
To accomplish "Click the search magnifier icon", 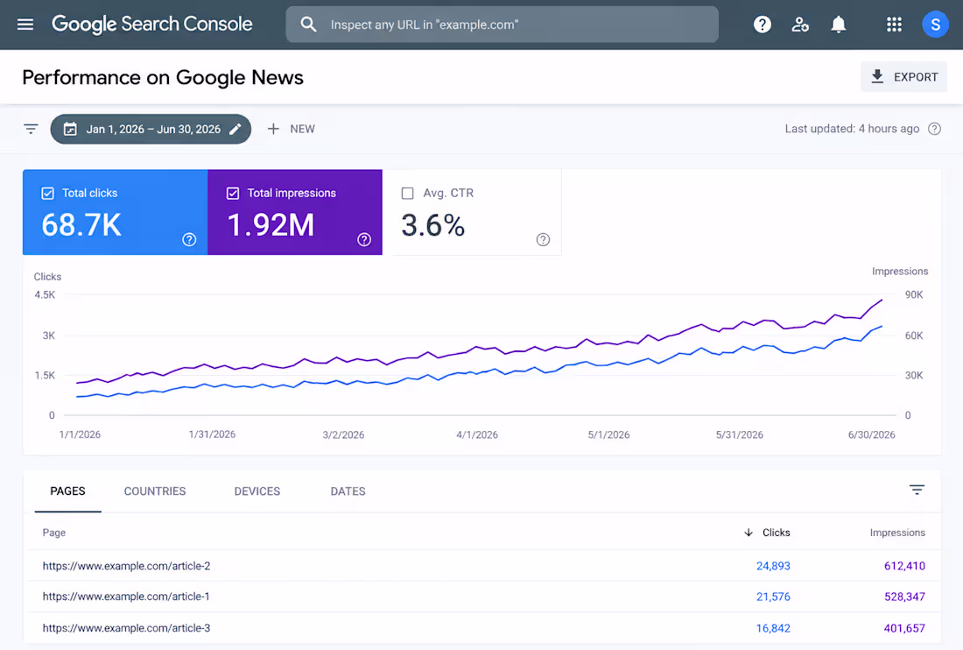I will (308, 25).
